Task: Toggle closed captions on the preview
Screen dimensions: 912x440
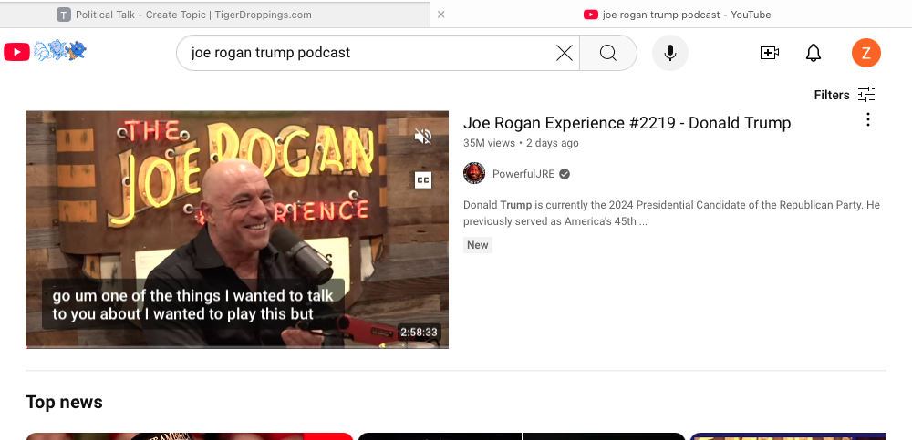Action: coord(423,180)
